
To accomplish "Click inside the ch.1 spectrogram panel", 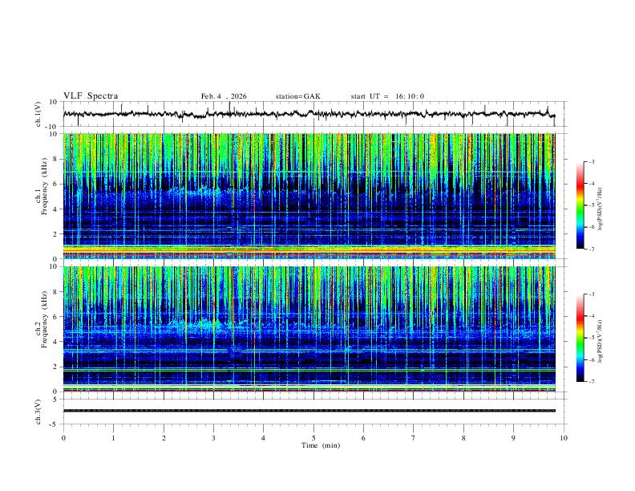I will click(x=309, y=196).
